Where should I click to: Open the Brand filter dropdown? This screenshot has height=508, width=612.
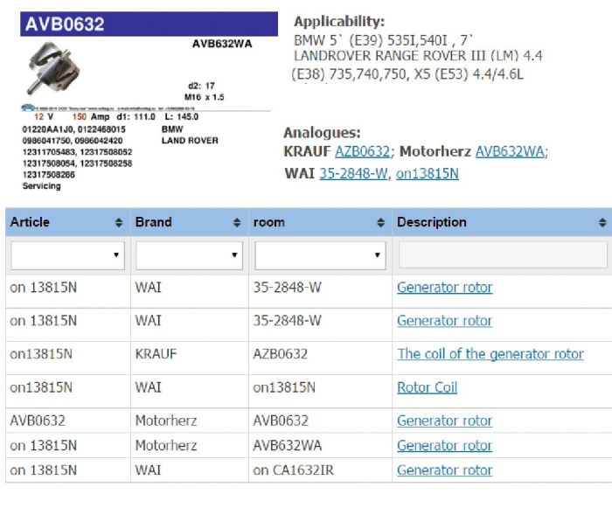coord(190,255)
